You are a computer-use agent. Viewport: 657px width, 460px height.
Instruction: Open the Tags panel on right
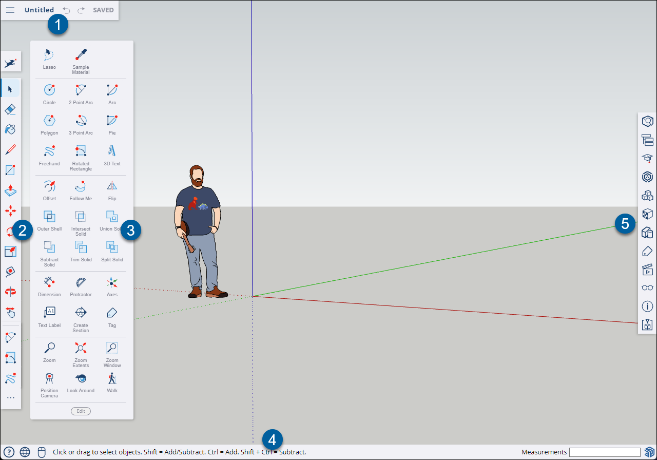647,251
